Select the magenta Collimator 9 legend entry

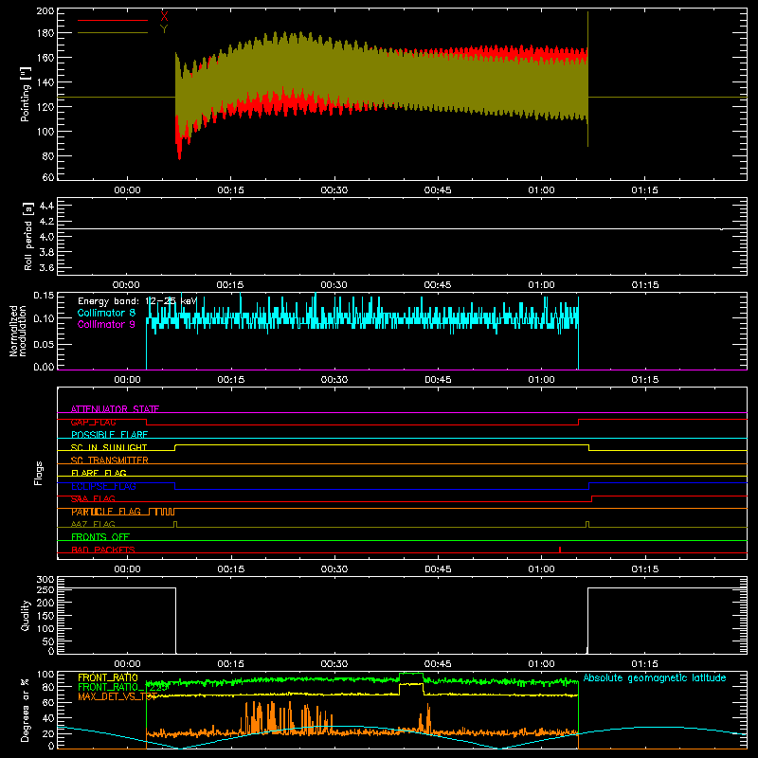pyautogui.click(x=106, y=324)
